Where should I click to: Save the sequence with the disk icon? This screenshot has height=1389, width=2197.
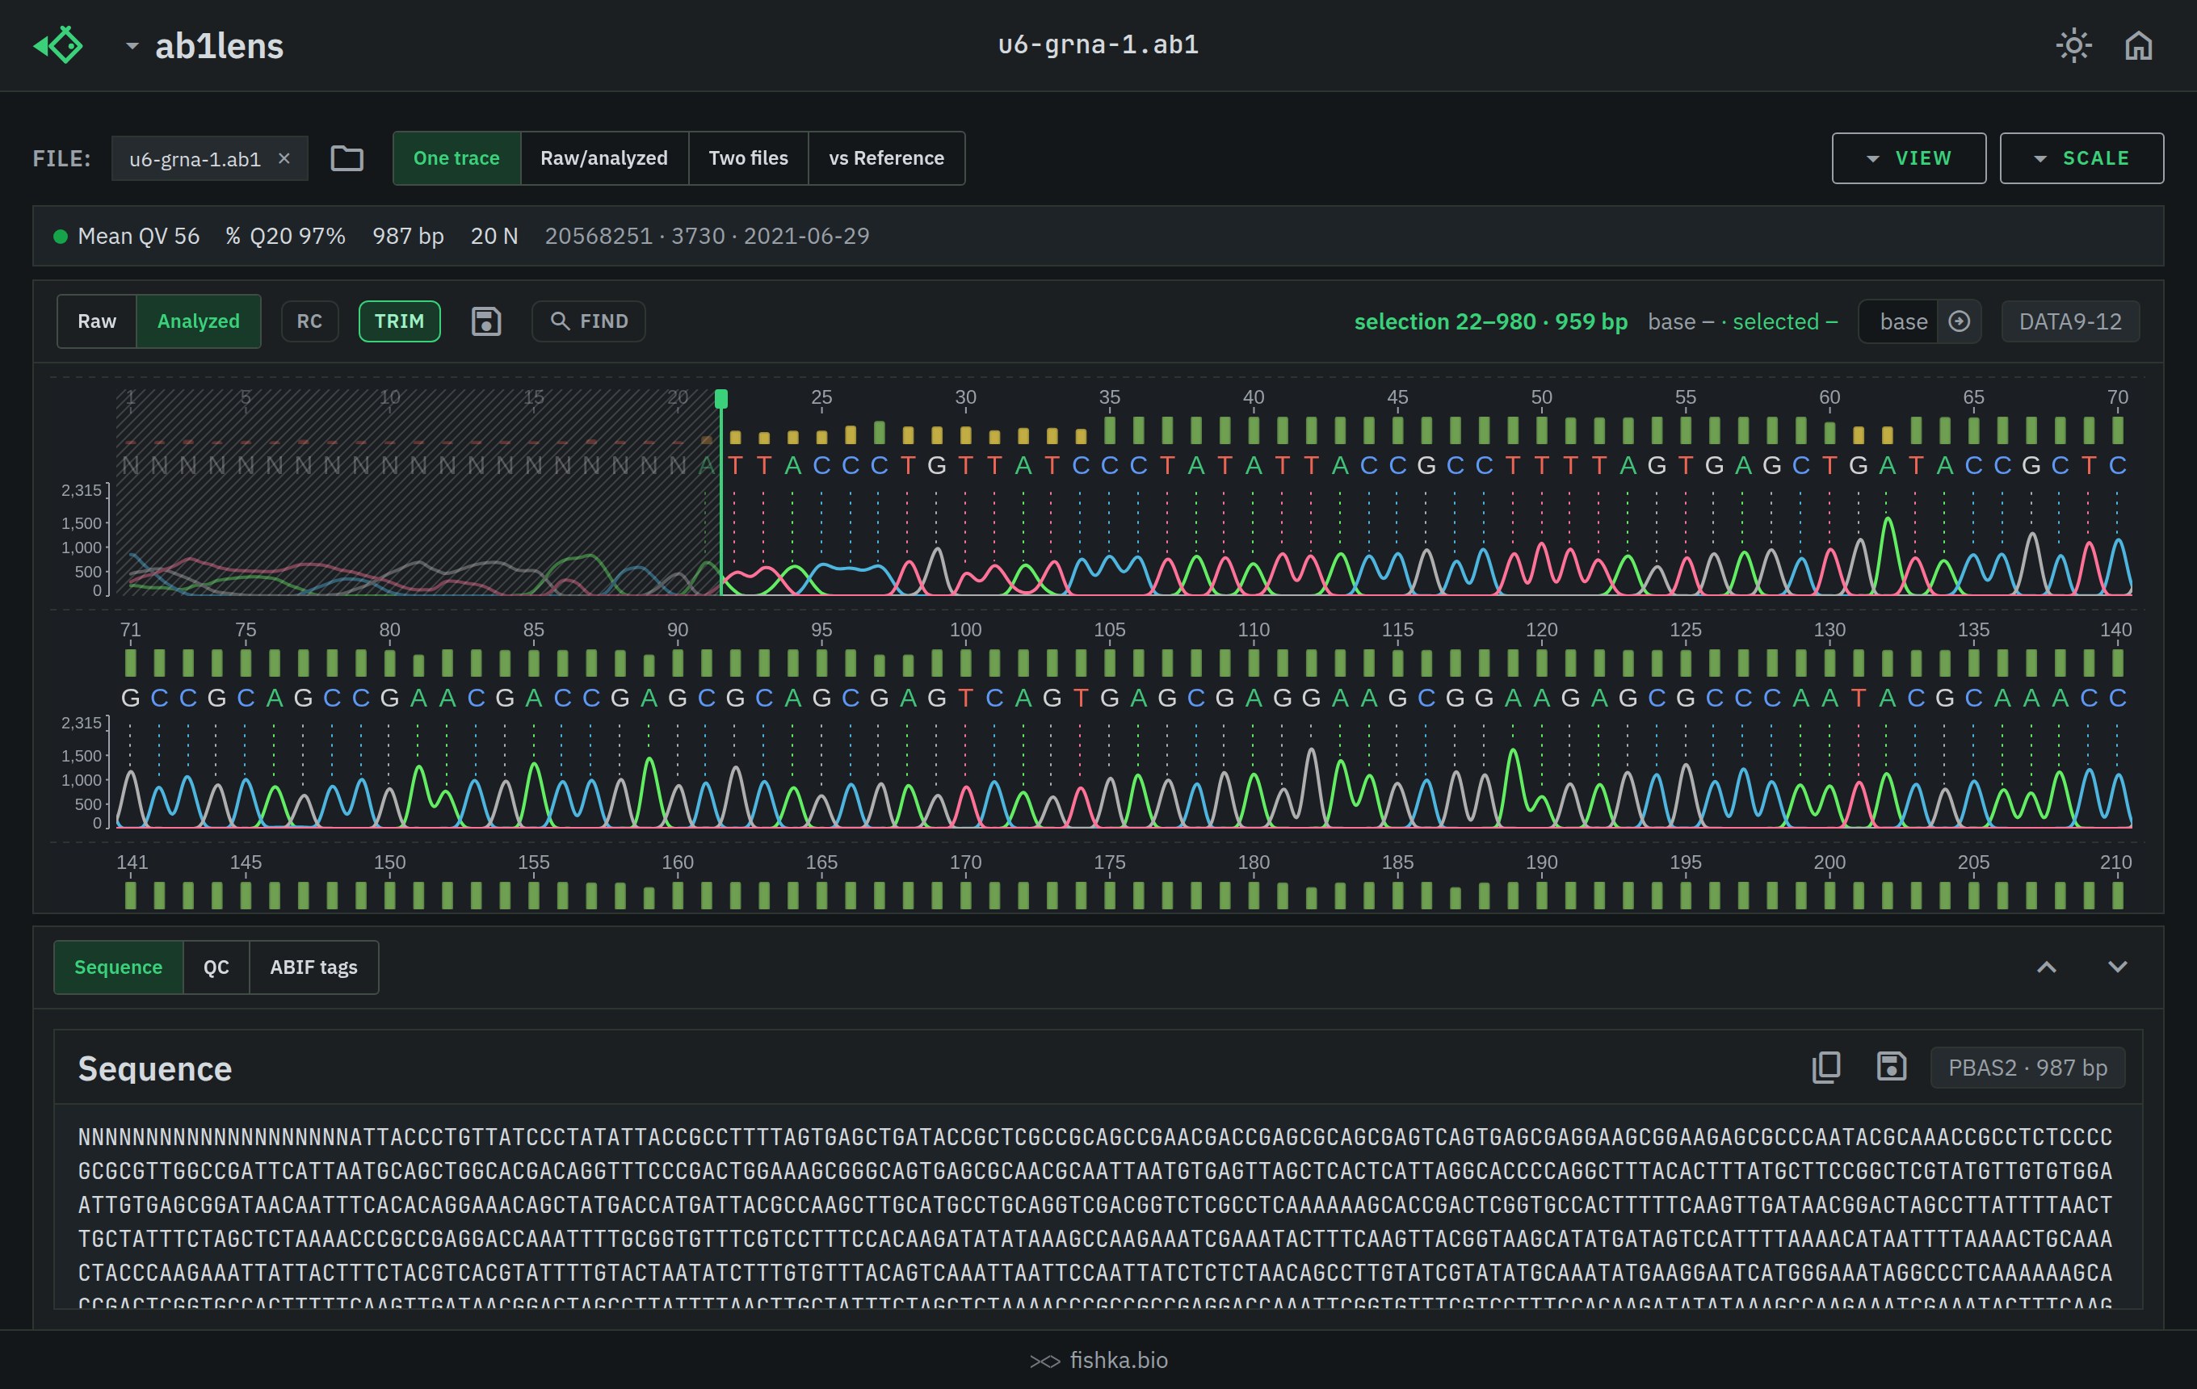pos(1892,1066)
